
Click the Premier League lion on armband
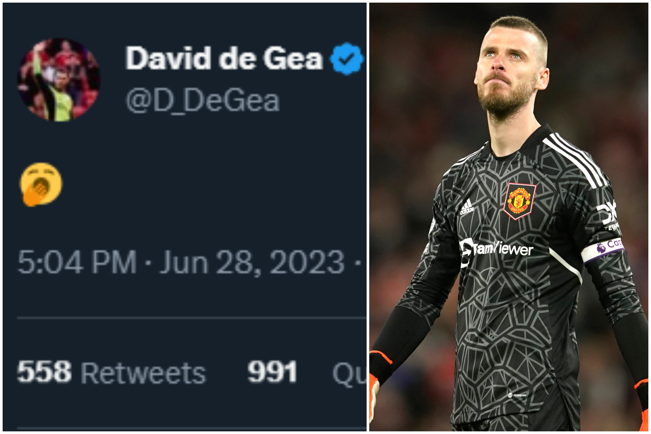pos(601,248)
